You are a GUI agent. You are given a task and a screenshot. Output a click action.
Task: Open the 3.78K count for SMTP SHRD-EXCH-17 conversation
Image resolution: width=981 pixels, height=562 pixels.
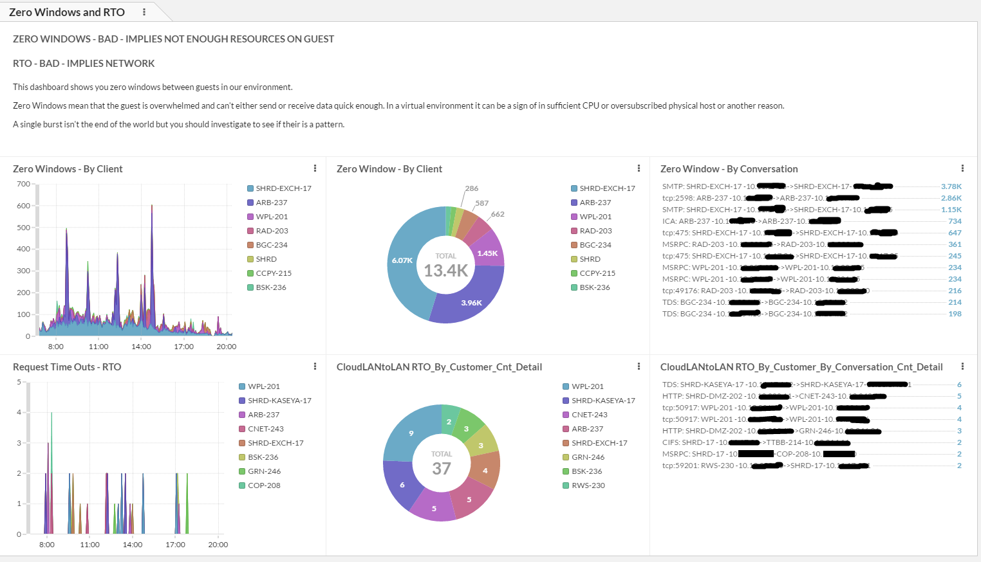(951, 186)
